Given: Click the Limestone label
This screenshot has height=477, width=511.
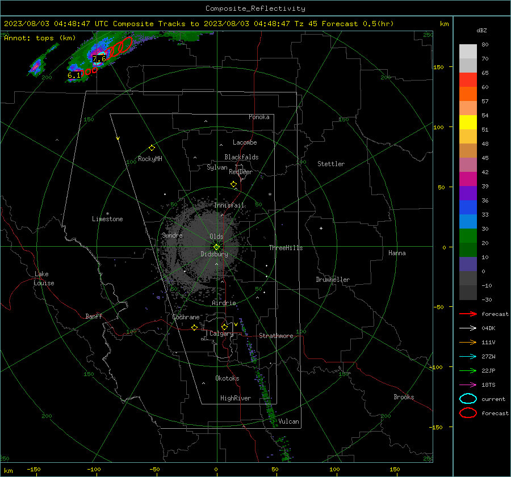Looking at the screenshot, I should point(107,219).
